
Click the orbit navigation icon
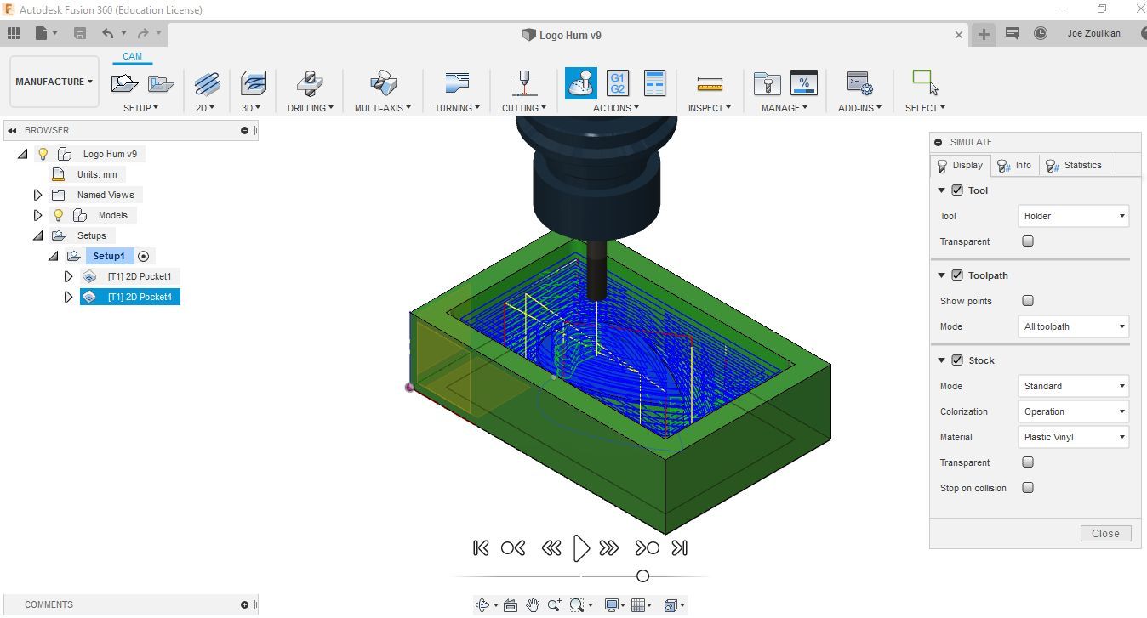pyautogui.click(x=483, y=605)
